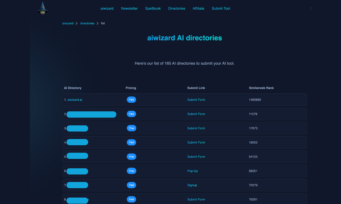Viewport: 341px width, 204px height.
Task: Click Submit Form for aiwizard.ai
Action: click(196, 99)
